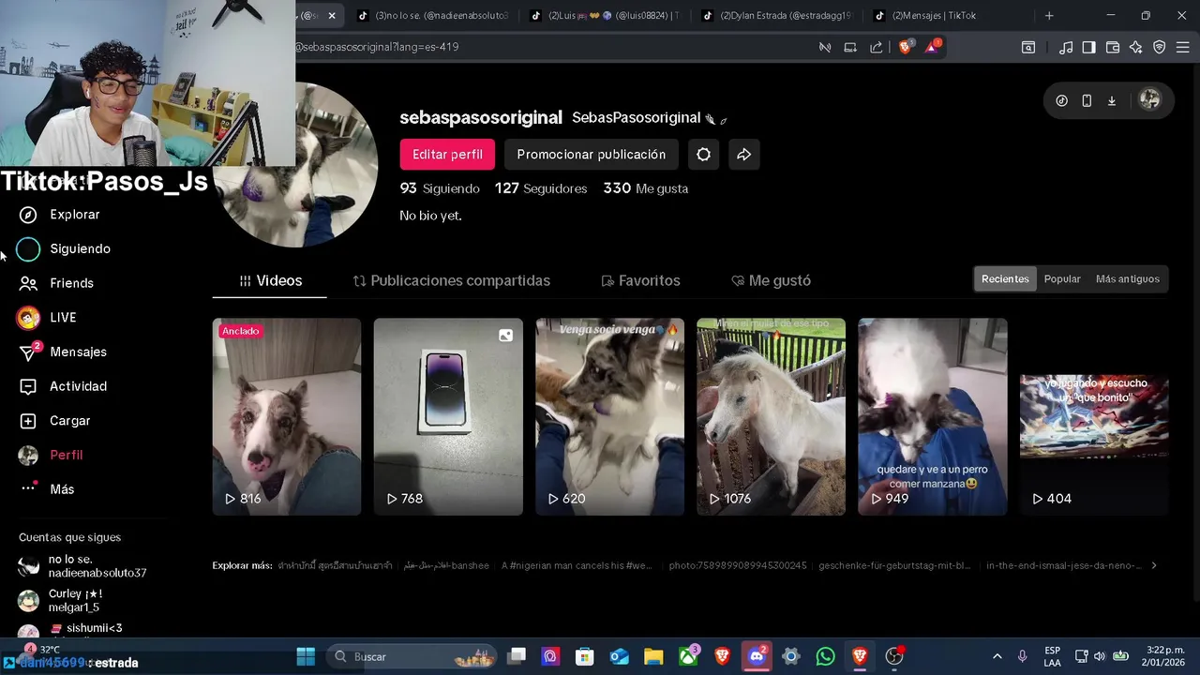
Task: Open the 'que bonito' video with 404 views
Action: point(1094,417)
